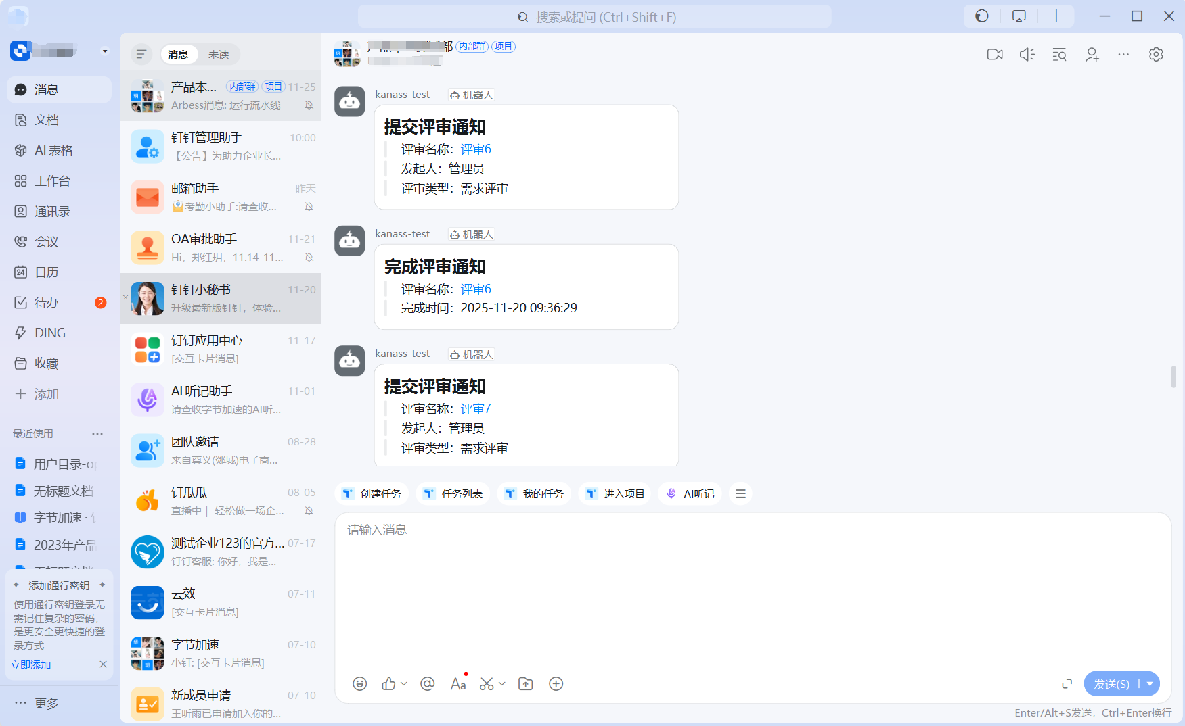
Task: Open 收藏 favorites in the sidebar
Action: pos(59,363)
